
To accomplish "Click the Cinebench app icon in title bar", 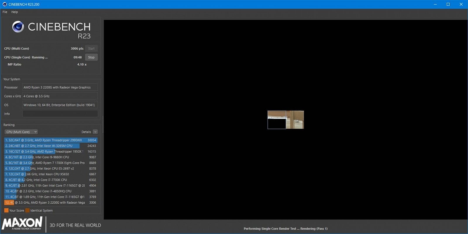I will click(5, 4).
